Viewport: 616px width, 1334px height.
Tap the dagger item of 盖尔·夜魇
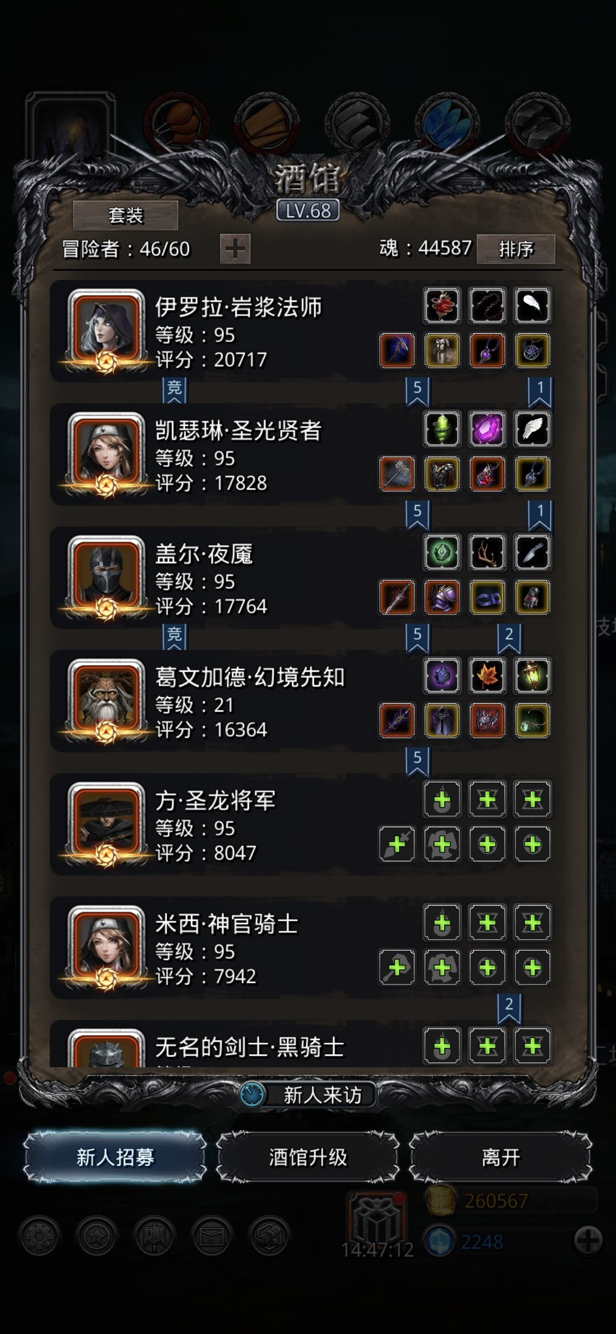click(x=532, y=552)
